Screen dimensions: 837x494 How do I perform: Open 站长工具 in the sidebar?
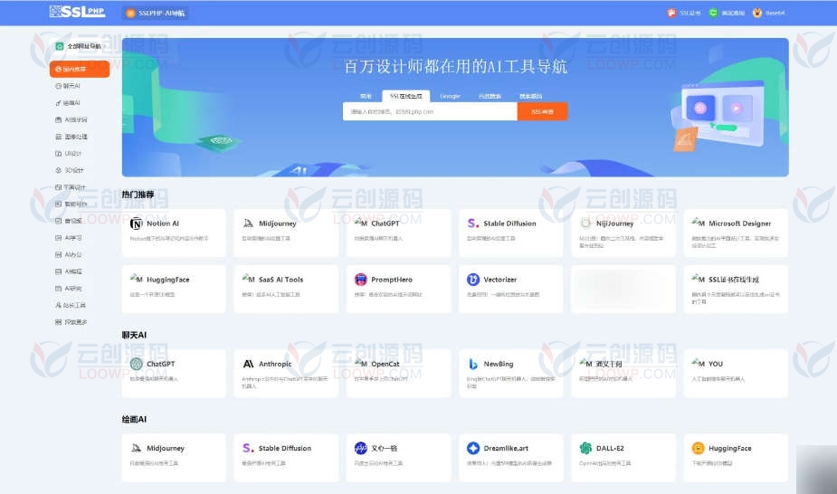click(x=71, y=305)
